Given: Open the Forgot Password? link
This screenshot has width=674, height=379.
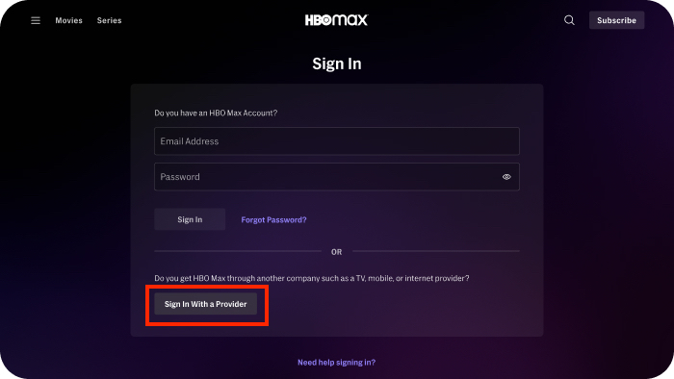Looking at the screenshot, I should point(273,219).
